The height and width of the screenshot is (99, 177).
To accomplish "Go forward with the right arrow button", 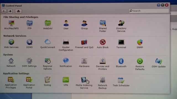I will point(10,11).
